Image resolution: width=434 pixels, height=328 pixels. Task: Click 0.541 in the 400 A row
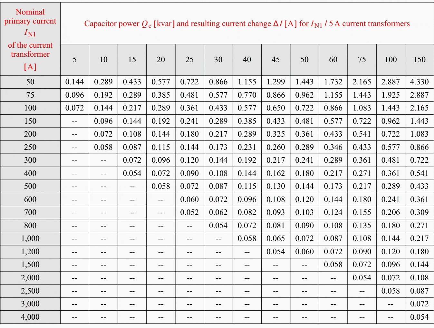pyautogui.click(x=420, y=173)
